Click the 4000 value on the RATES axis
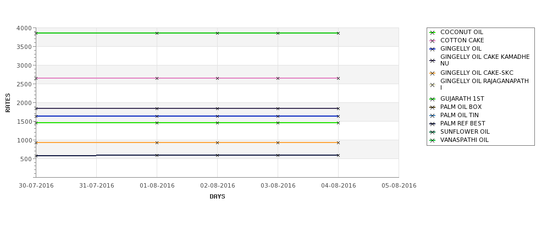 coord(24,29)
